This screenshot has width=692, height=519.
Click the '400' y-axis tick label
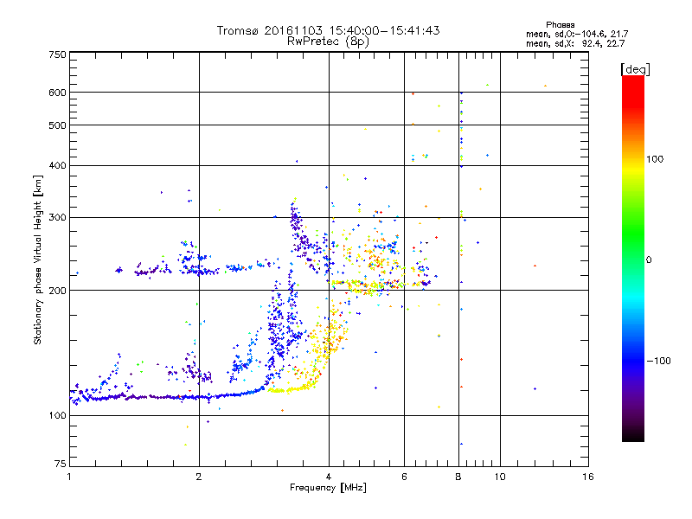[57, 166]
